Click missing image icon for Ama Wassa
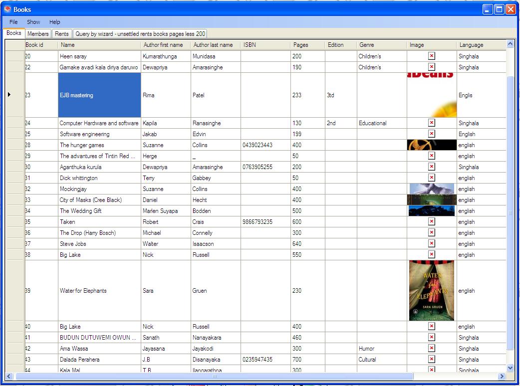This screenshot has height=386, width=520. coord(432,348)
